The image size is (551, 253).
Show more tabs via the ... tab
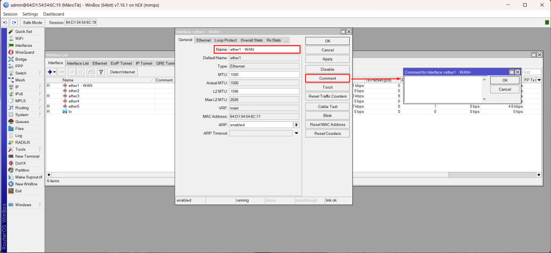pyautogui.click(x=286, y=40)
